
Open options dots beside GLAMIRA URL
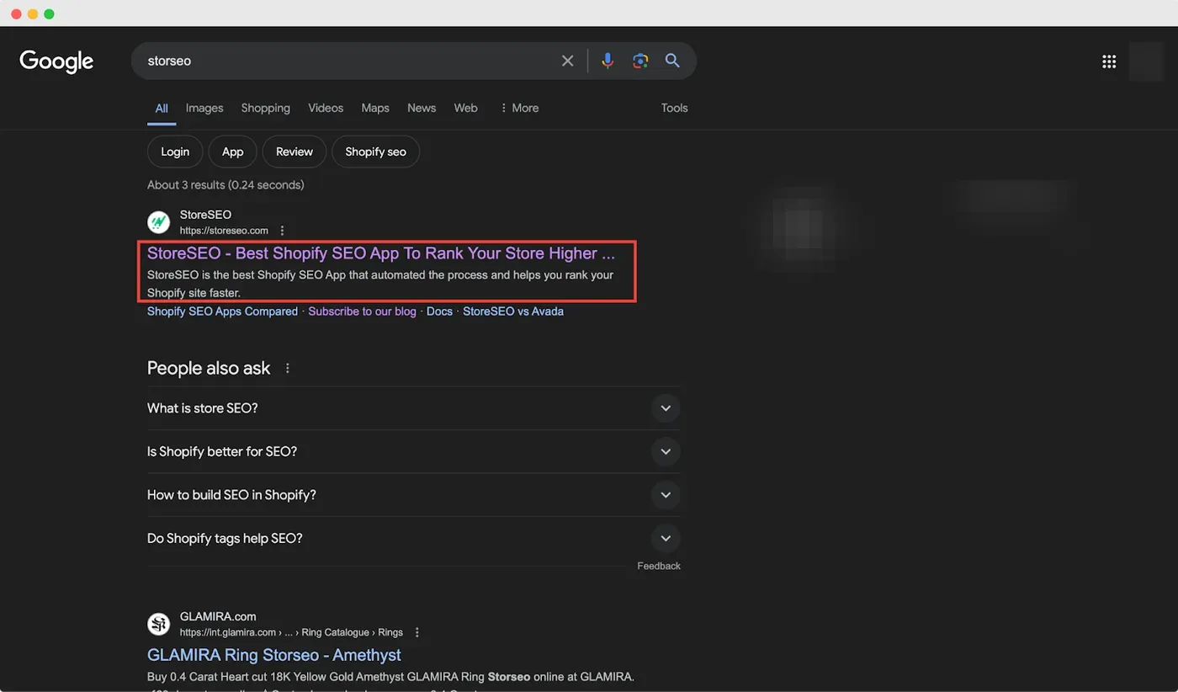[x=417, y=632]
